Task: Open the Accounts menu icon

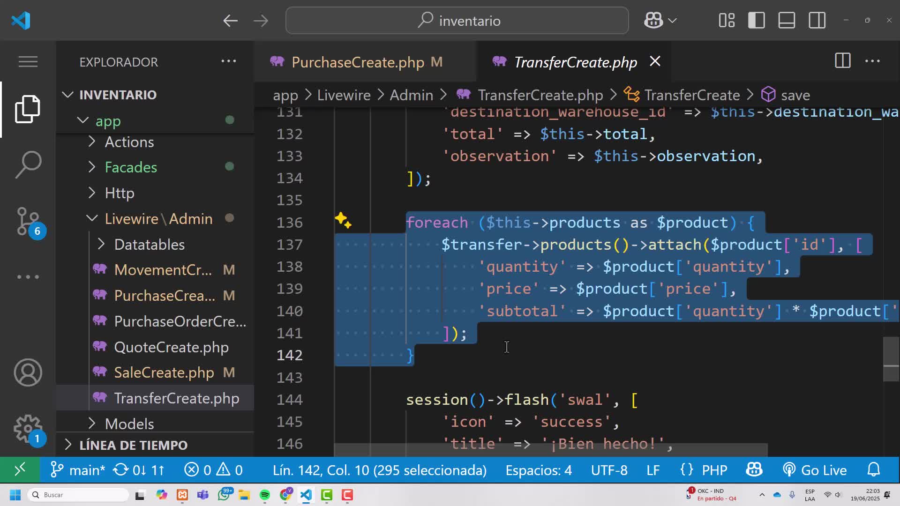Action: pos(28,372)
